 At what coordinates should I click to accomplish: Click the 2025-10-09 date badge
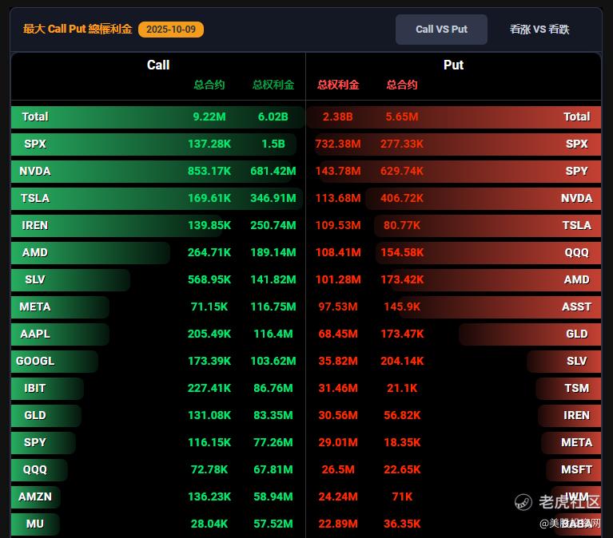pyautogui.click(x=171, y=30)
